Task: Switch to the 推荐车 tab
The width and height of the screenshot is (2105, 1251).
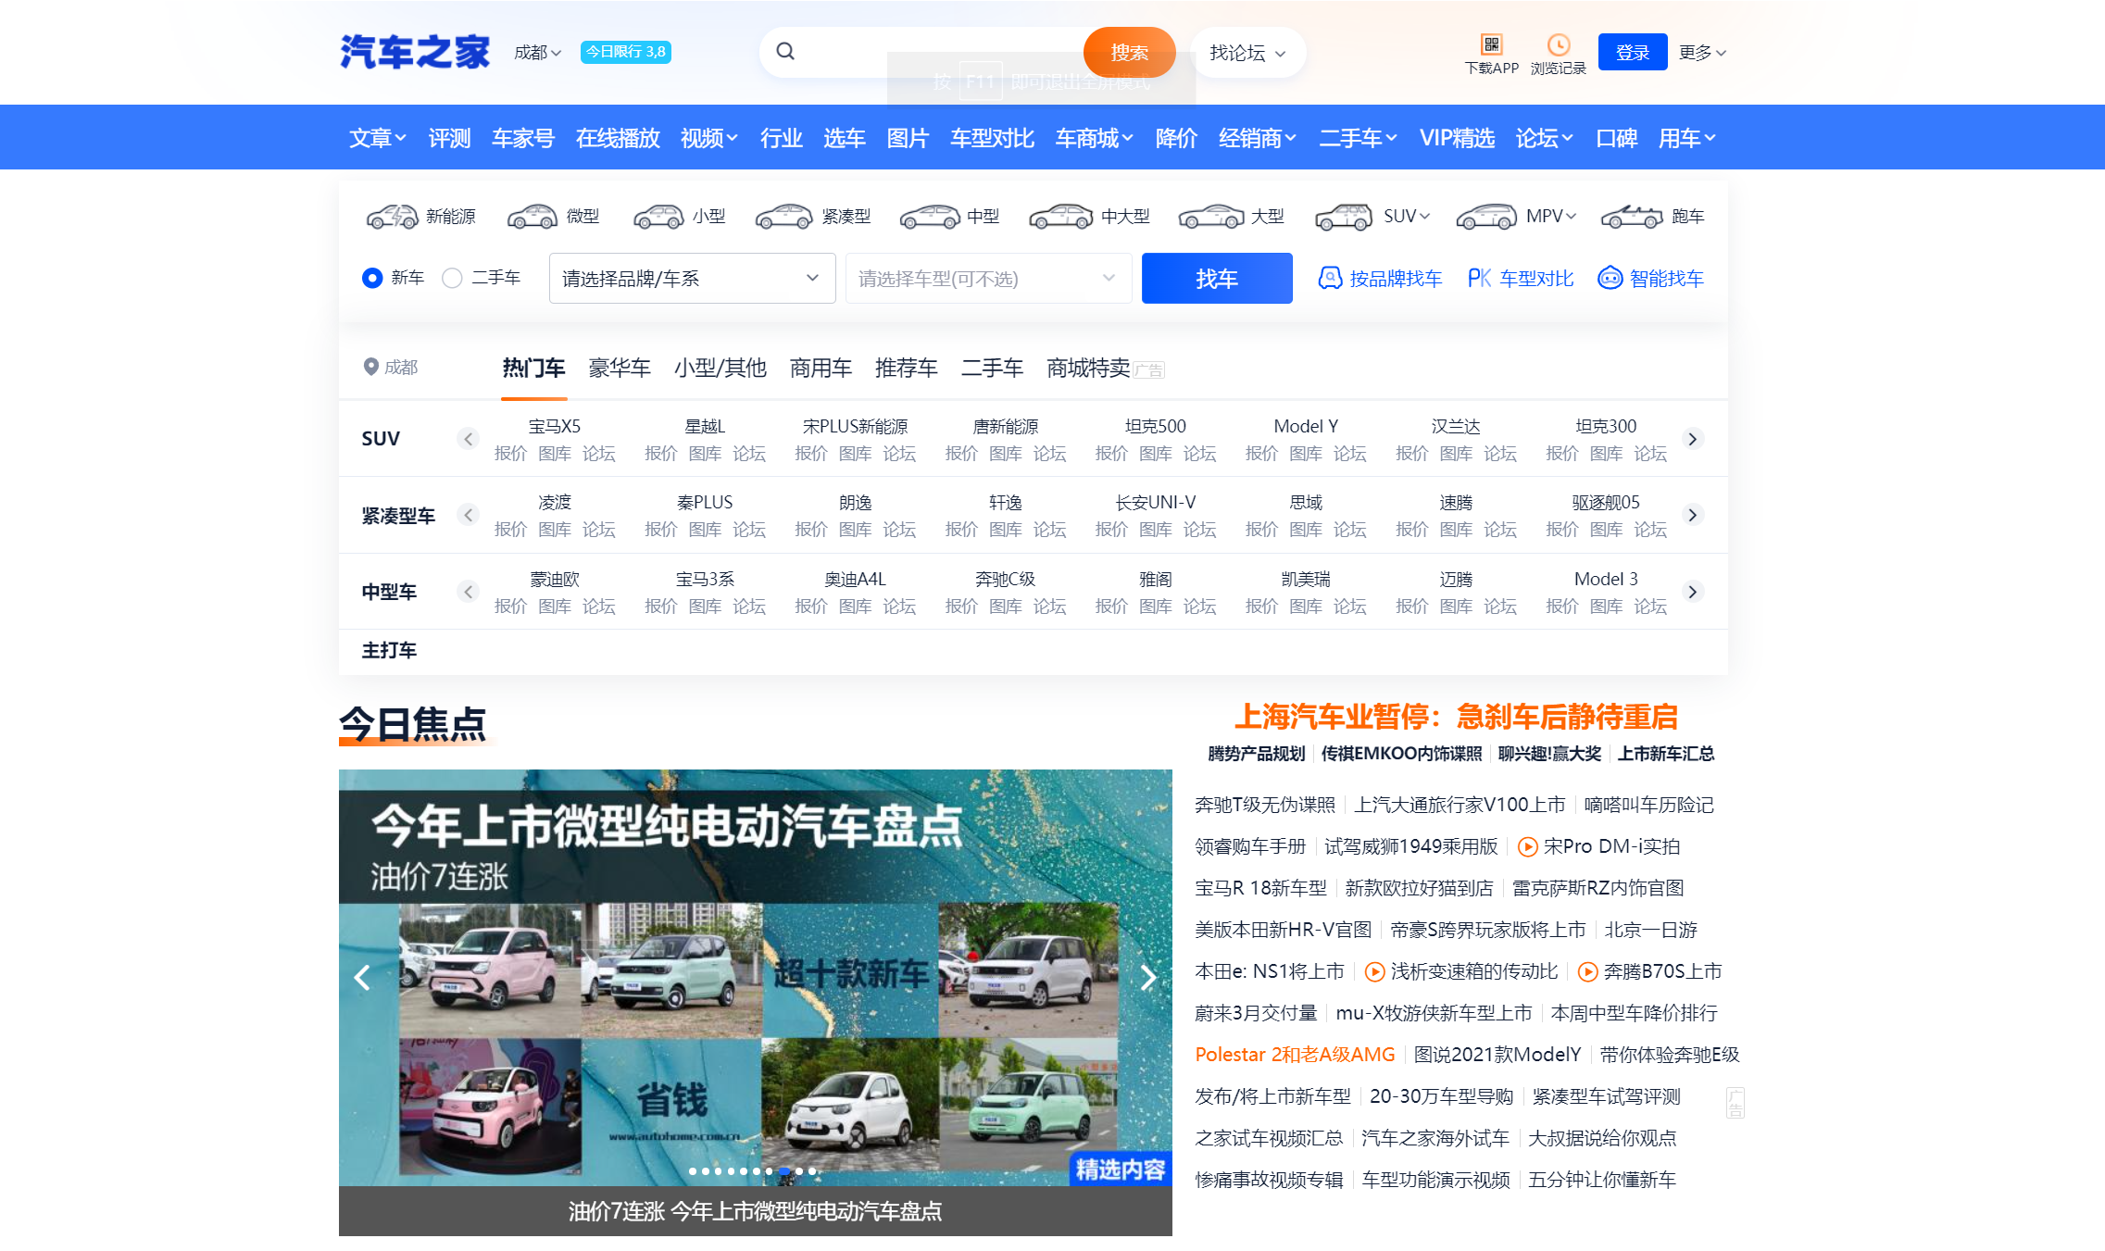Action: point(907,369)
